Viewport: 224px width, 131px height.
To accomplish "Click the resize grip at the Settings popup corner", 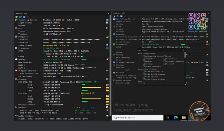I will (x=185, y=85).
